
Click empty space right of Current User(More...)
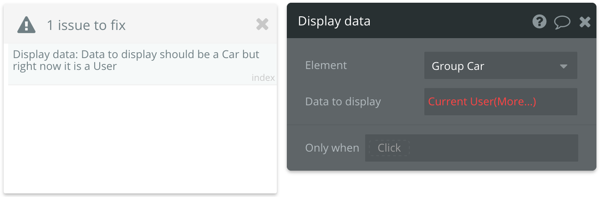click(x=556, y=102)
